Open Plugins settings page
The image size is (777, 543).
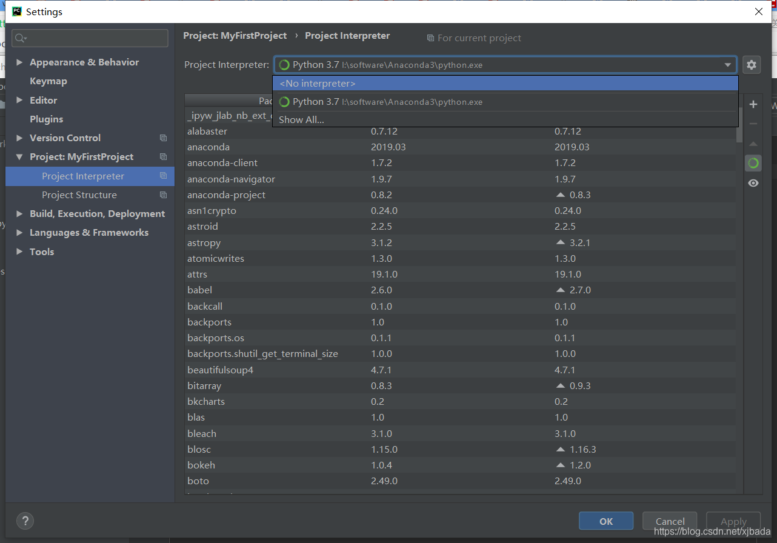click(47, 119)
